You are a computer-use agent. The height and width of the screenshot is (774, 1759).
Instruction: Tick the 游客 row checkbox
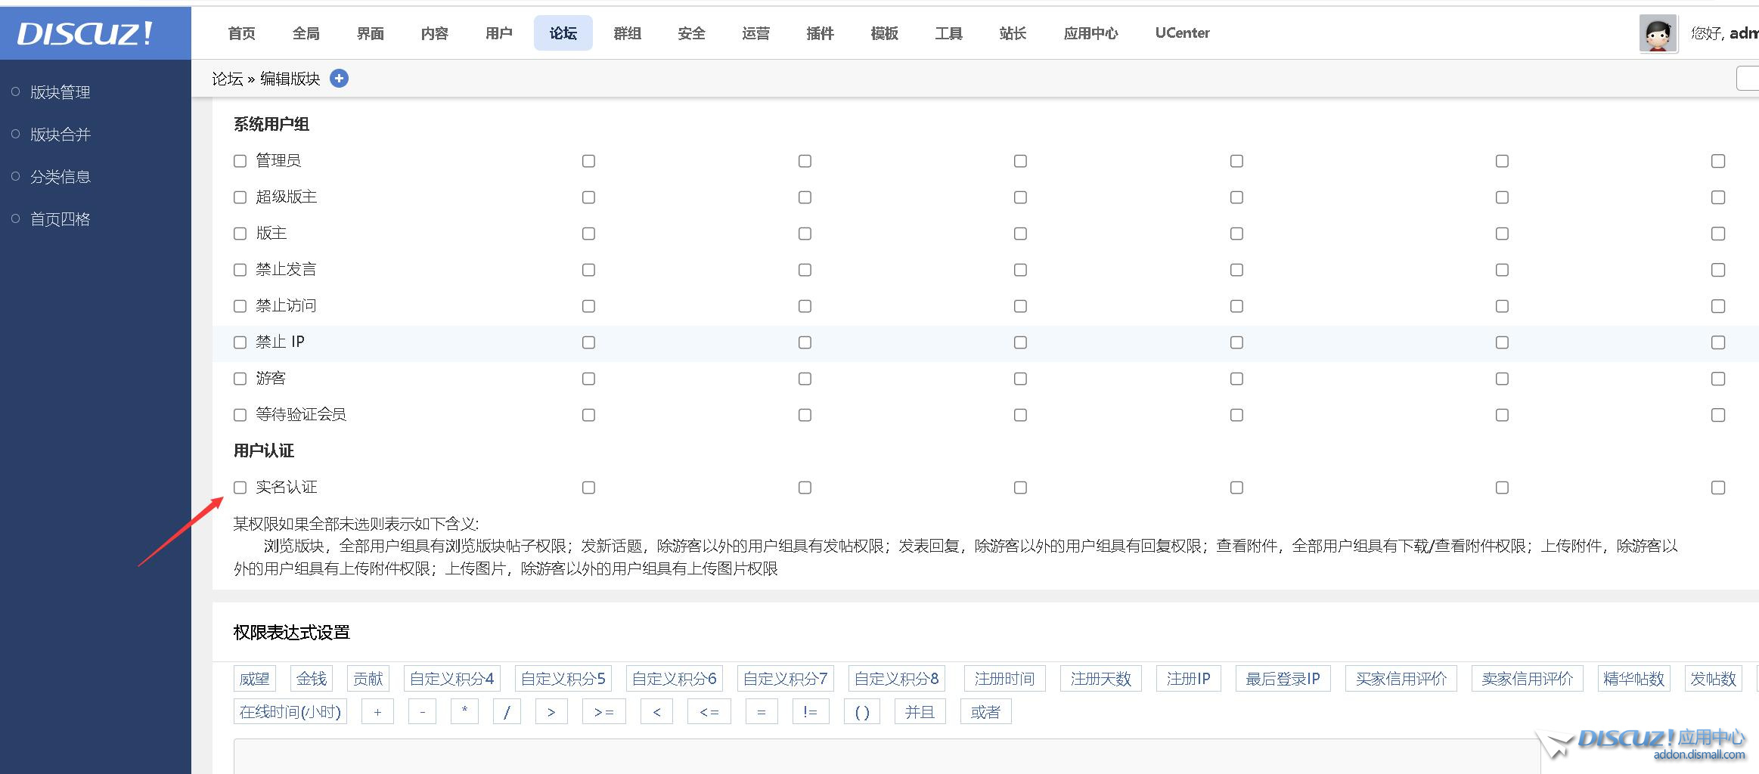tap(240, 379)
